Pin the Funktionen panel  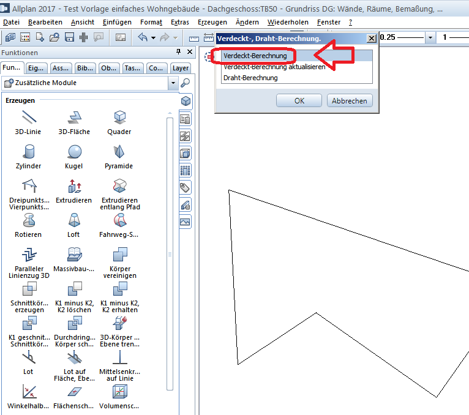[178, 53]
